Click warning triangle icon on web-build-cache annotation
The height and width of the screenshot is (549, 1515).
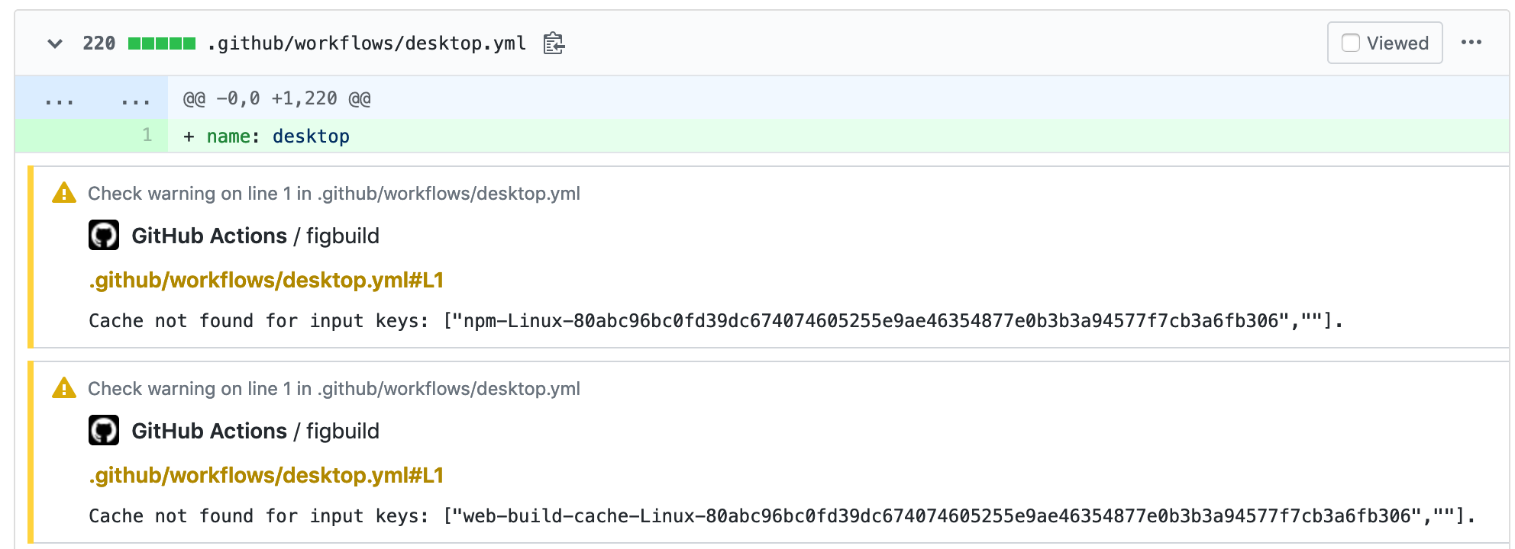pos(64,388)
